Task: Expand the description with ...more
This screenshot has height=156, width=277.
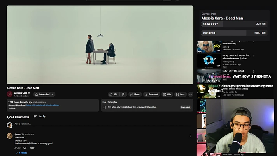Action: [12, 108]
